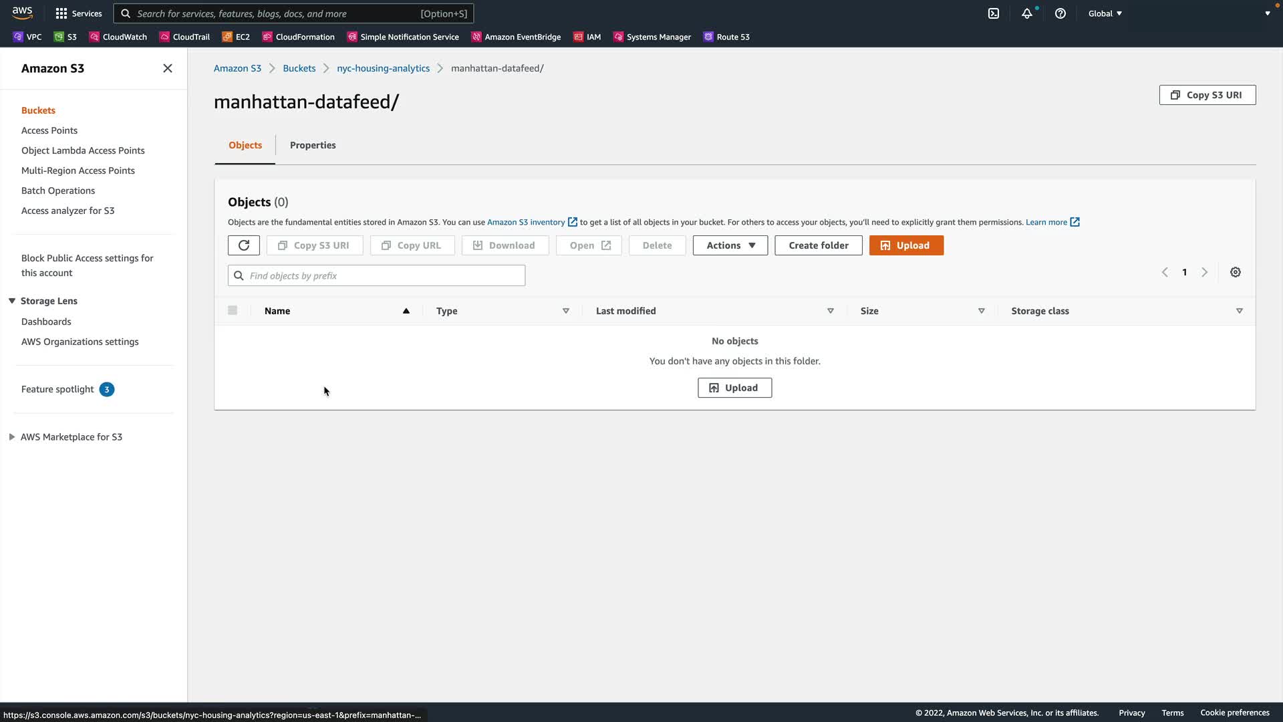Screen dimensions: 1283x722
Task: Sort by Name column ascending arrow
Action: (406, 311)
